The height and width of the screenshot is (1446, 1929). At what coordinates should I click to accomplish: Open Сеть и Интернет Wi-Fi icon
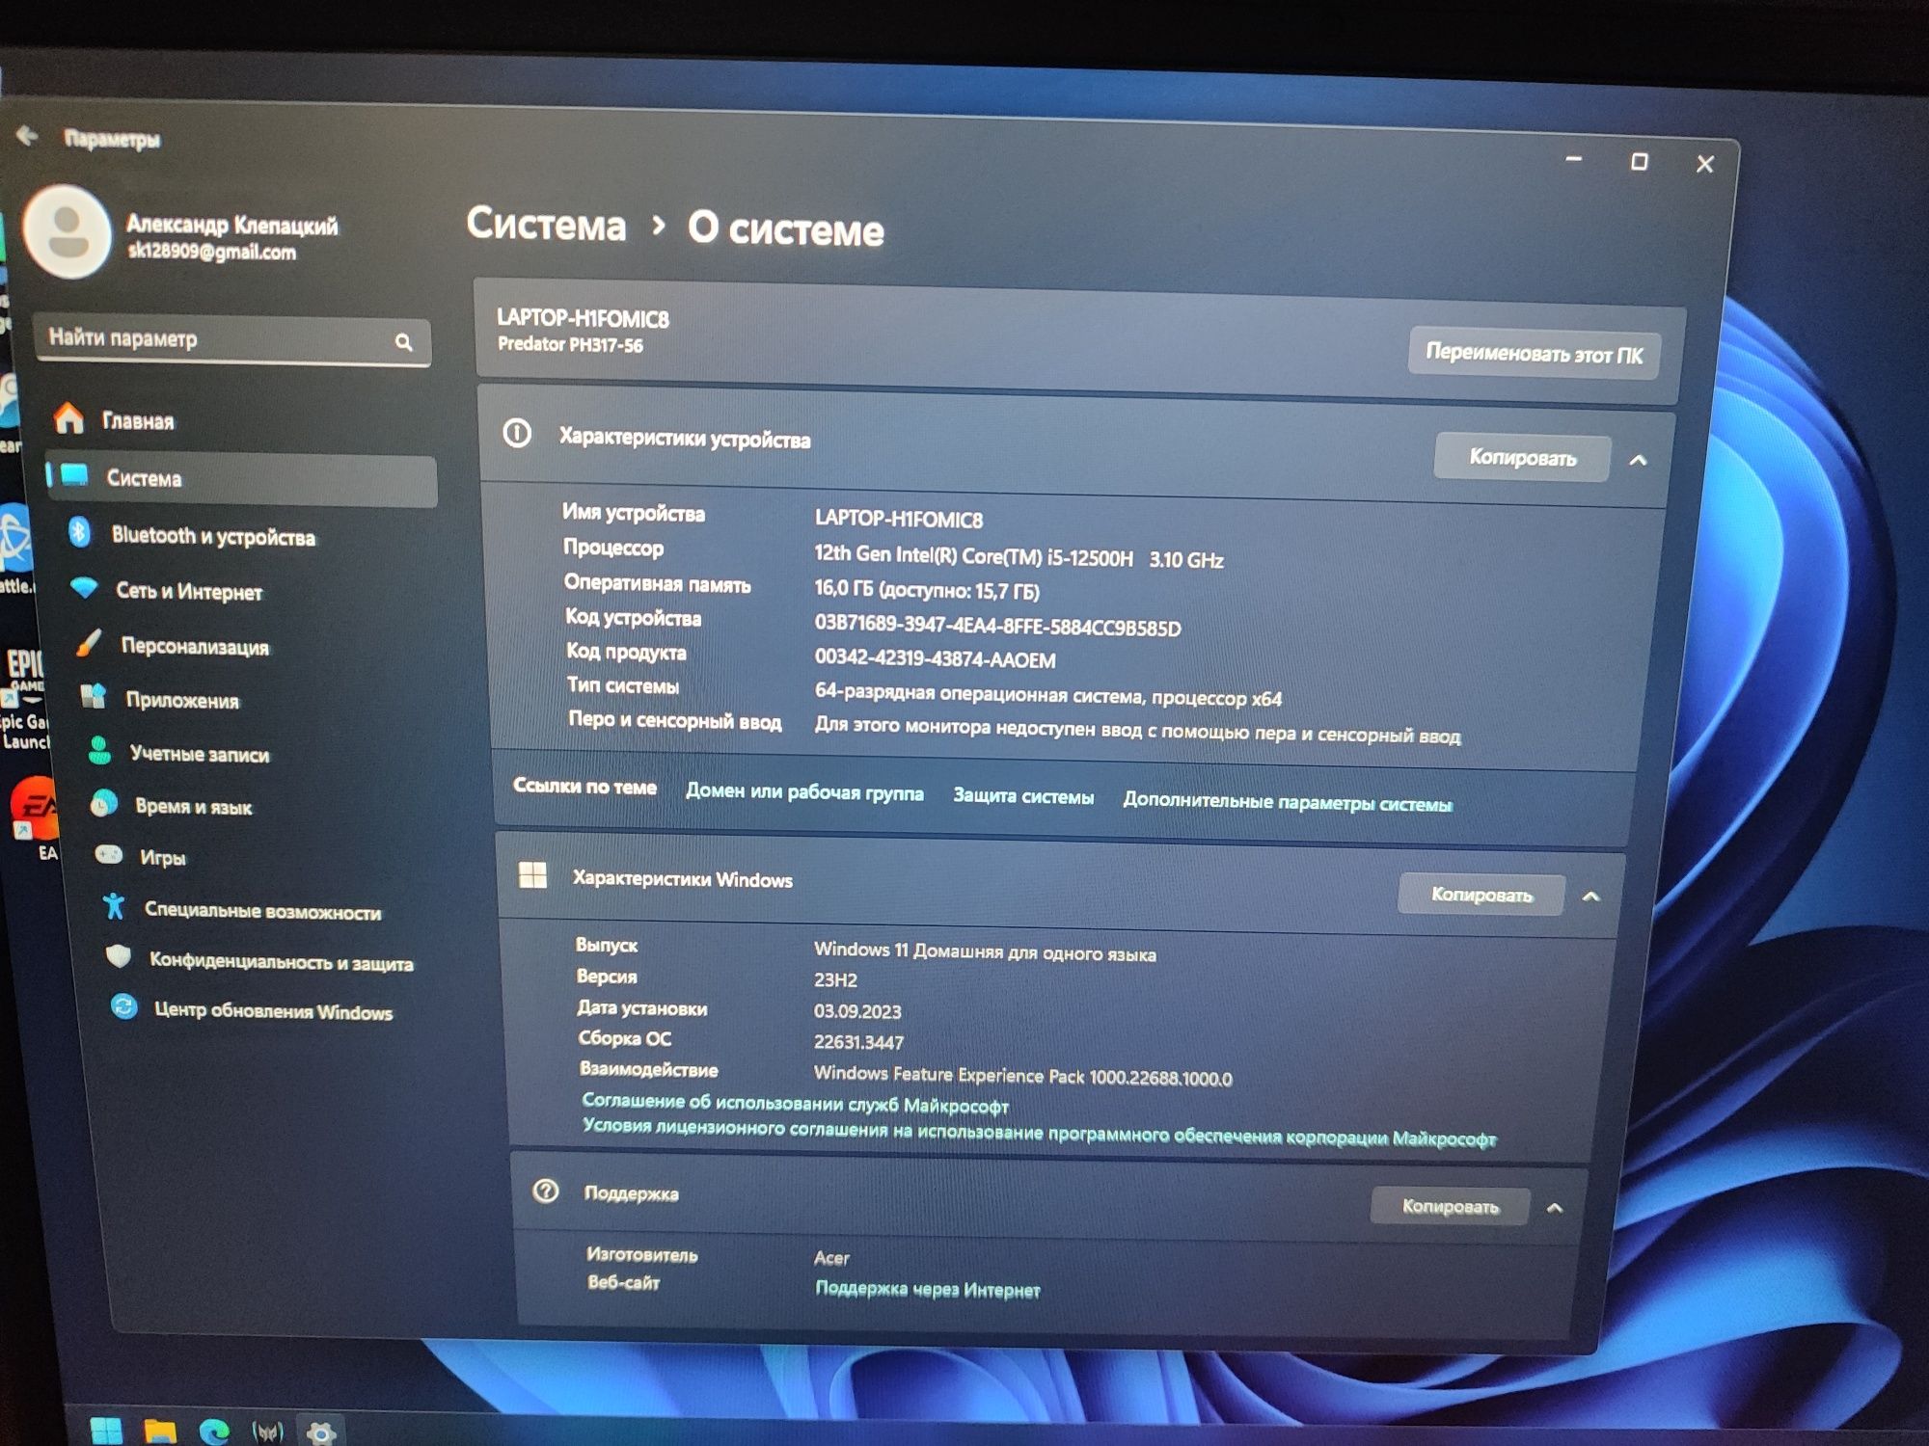click(85, 587)
